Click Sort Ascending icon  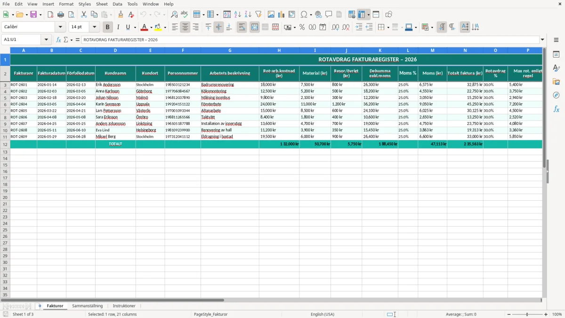point(237,15)
